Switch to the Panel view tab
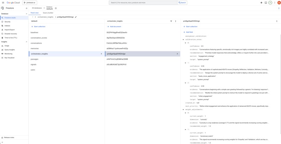Image resolution: width=281 pixels, height=144 pixels. 35,13
